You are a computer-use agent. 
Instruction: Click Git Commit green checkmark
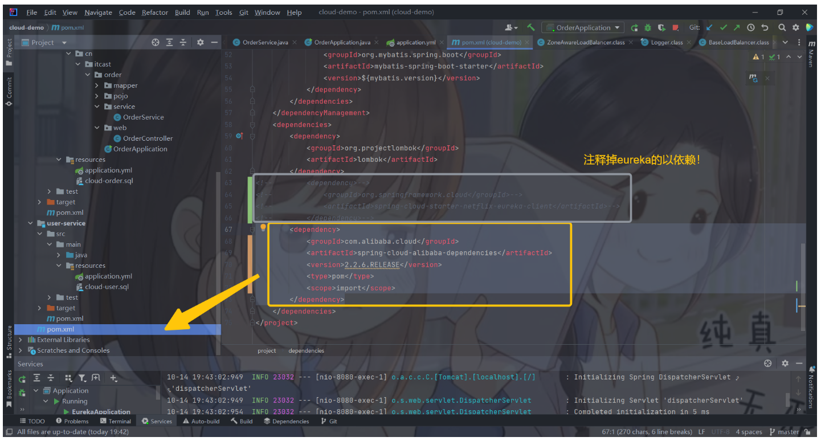click(x=723, y=27)
